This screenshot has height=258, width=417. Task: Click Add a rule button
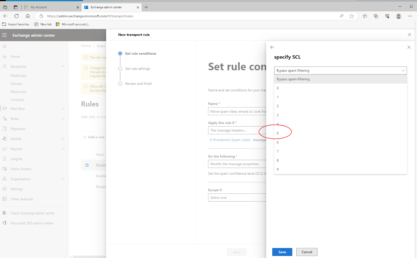[94, 137]
